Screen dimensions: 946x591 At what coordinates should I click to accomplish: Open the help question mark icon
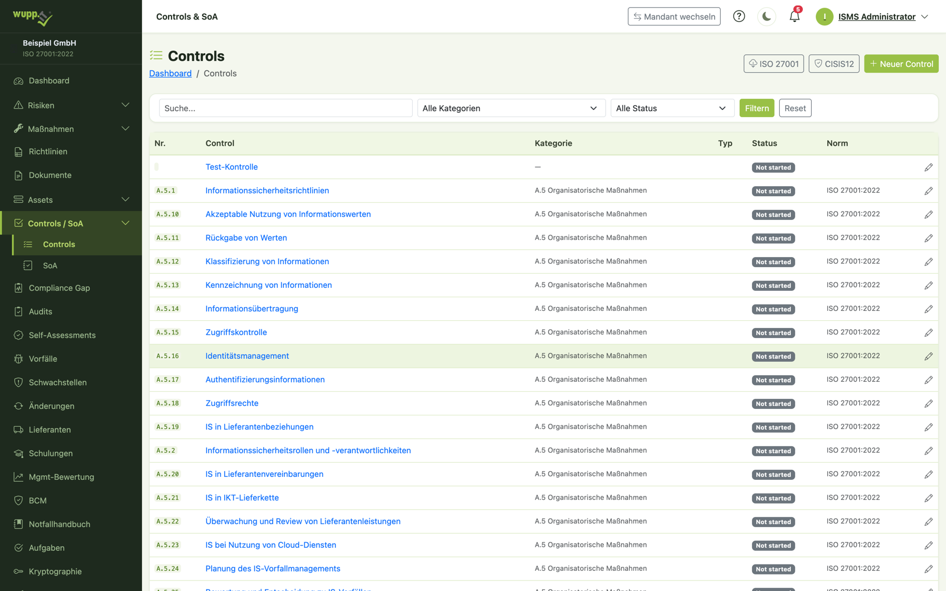click(739, 17)
